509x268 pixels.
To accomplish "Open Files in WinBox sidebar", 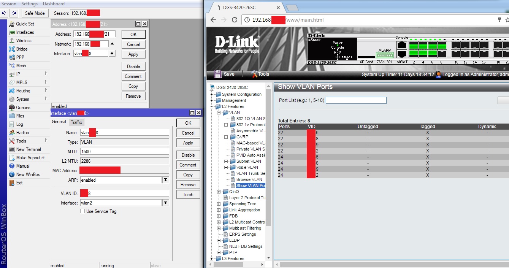I will coord(20,116).
